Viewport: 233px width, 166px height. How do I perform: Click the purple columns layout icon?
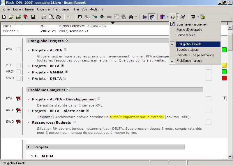tap(163, 17)
